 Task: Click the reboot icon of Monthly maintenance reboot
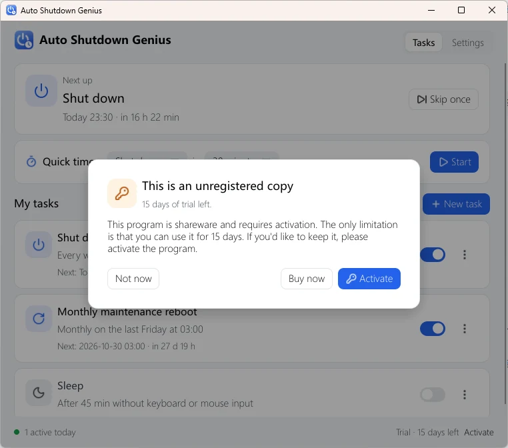click(x=39, y=319)
